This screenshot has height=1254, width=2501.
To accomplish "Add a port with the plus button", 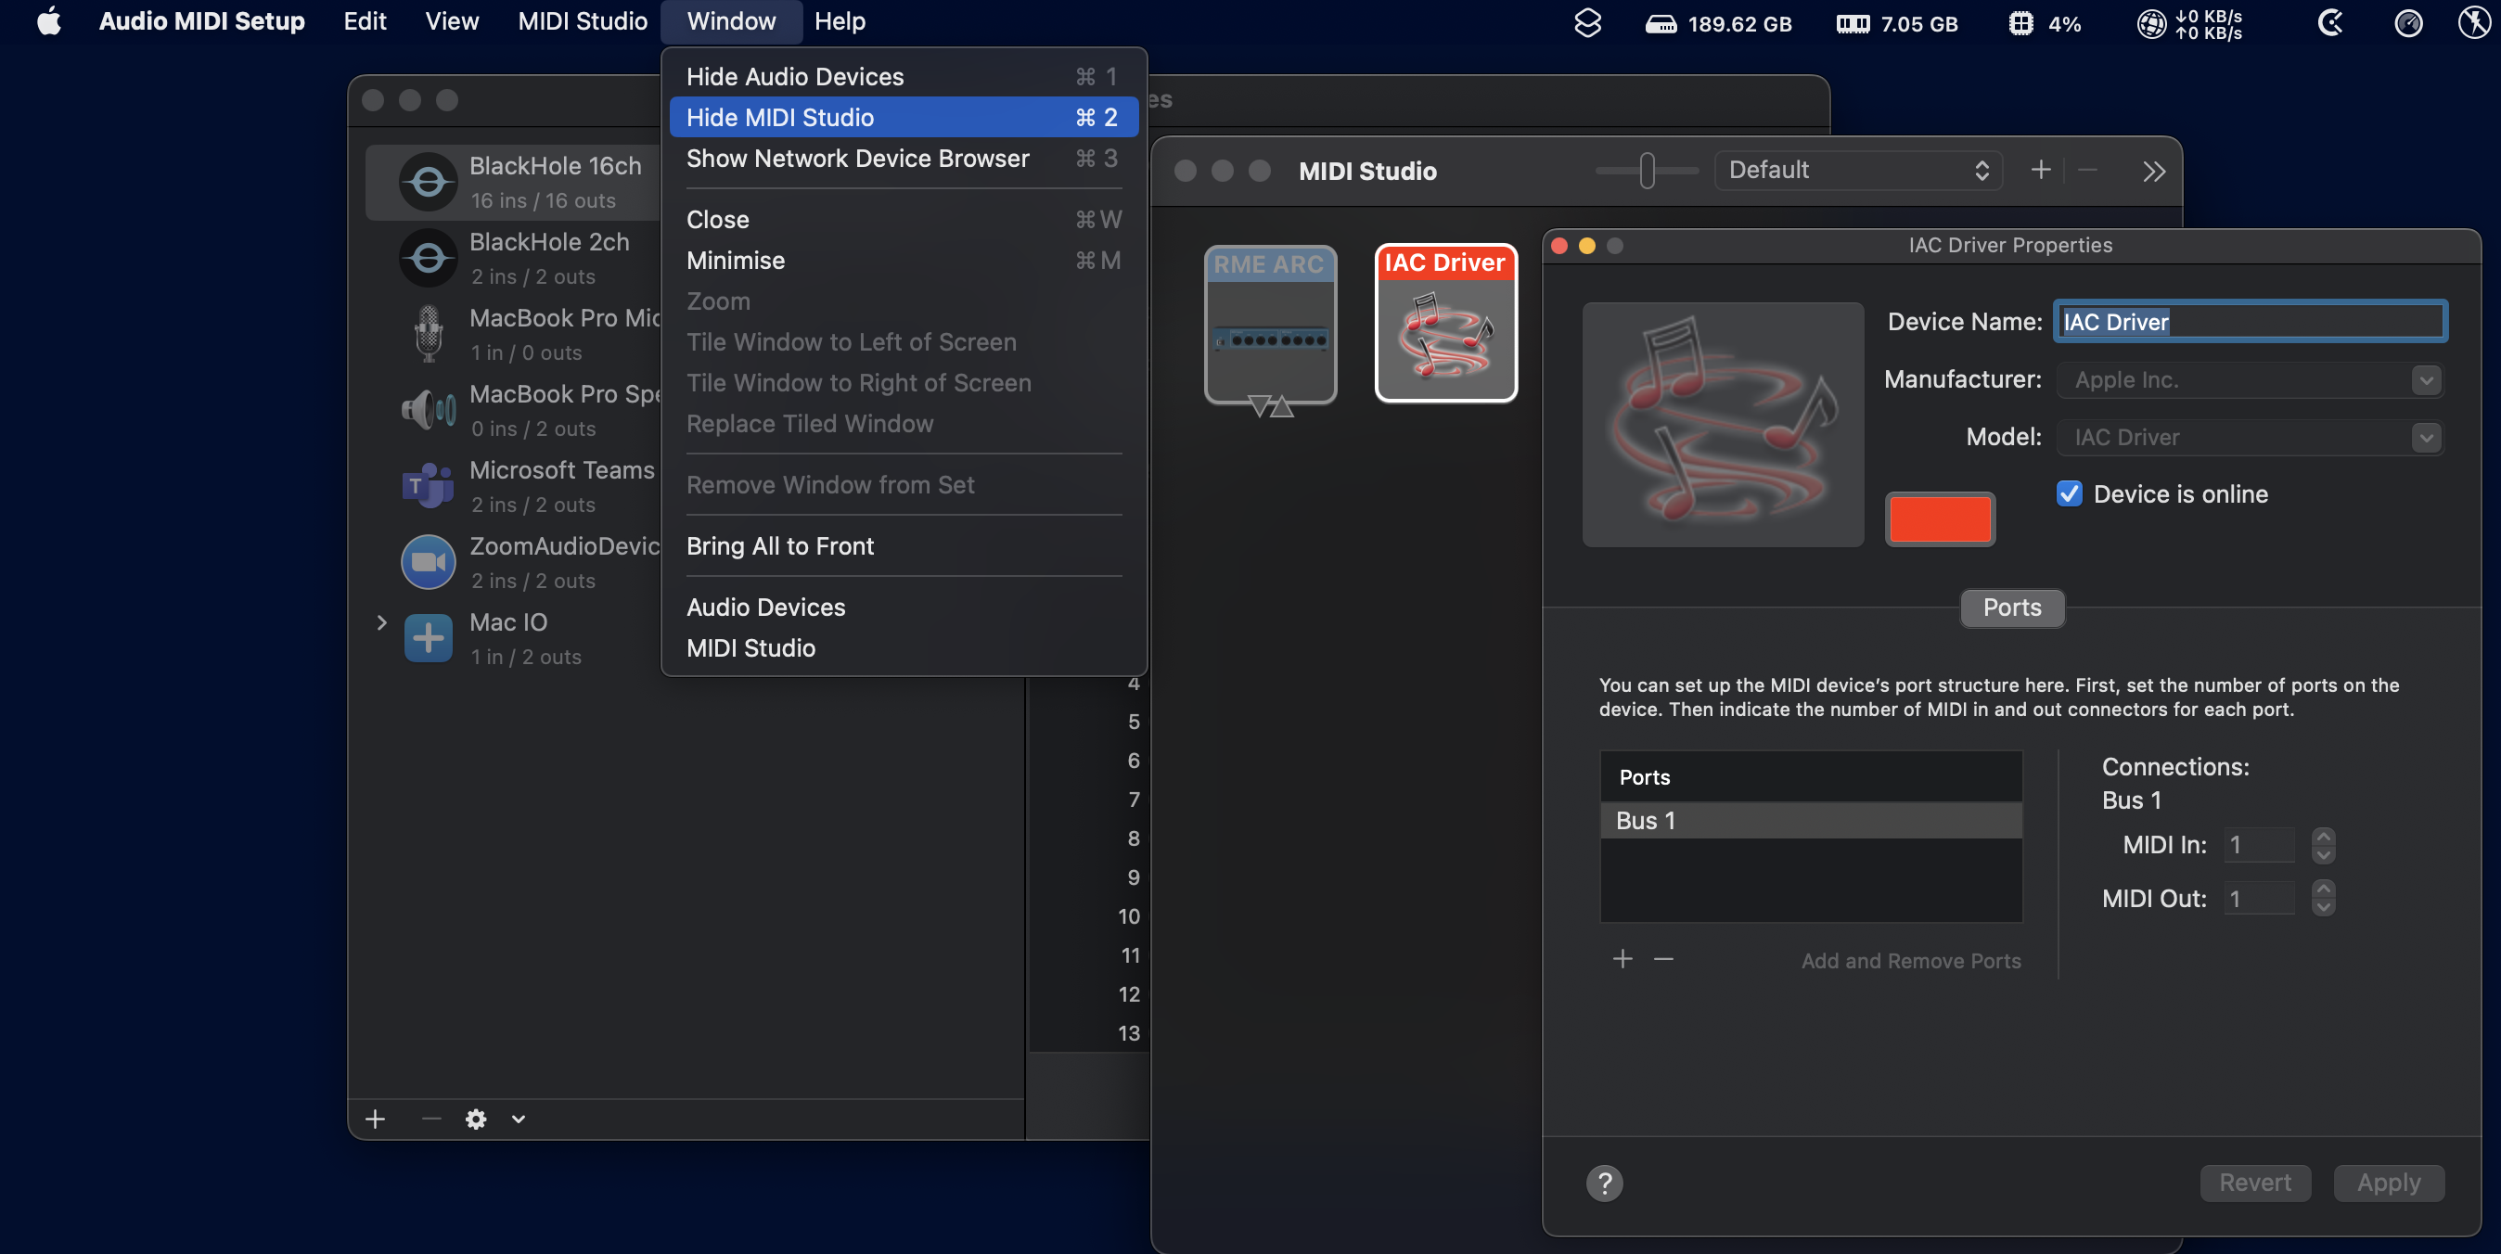I will click(1622, 959).
